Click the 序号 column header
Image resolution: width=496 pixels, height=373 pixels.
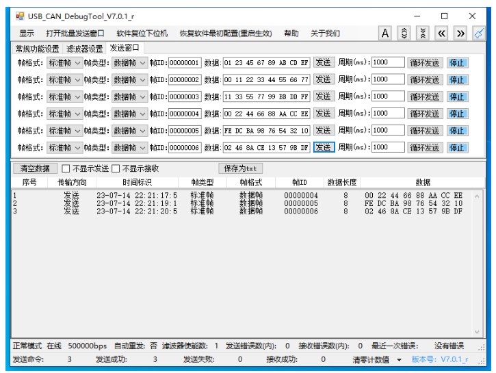point(29,183)
